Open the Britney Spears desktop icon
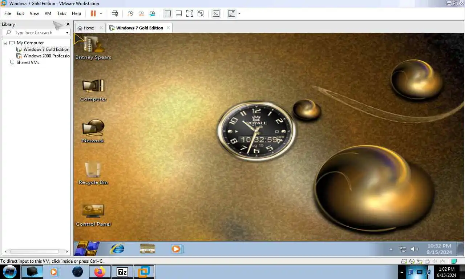Screen dimensions: 465x279 (93, 48)
